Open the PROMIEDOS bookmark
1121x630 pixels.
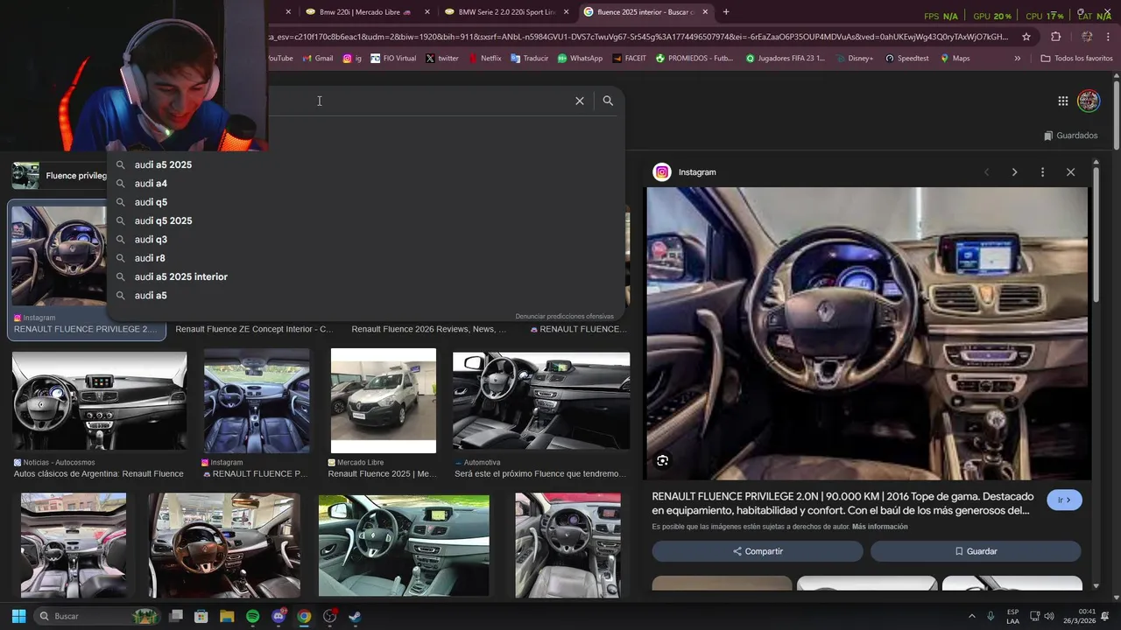pyautogui.click(x=694, y=59)
